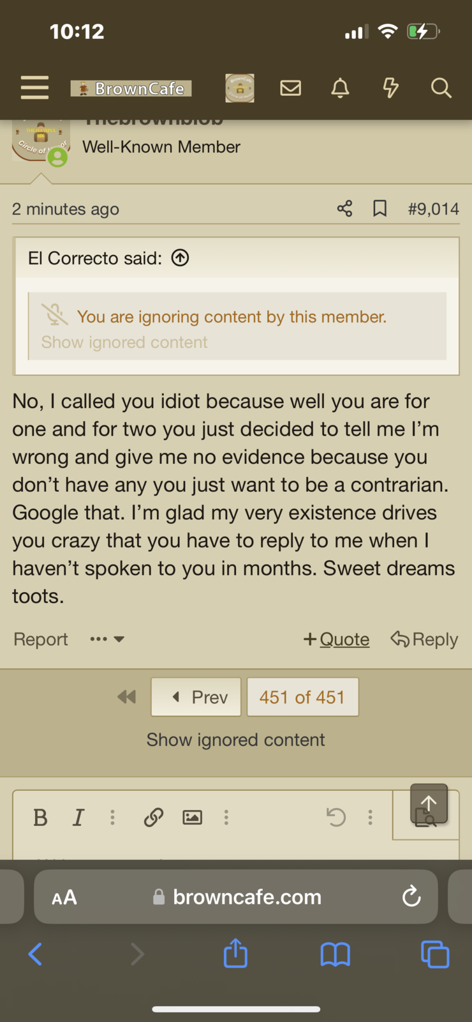
Task: Tap the scroll-to-top arrow button
Action: point(429,803)
